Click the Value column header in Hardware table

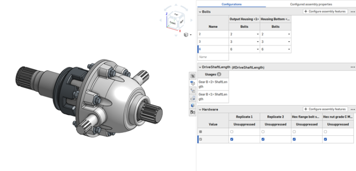pos(213,124)
